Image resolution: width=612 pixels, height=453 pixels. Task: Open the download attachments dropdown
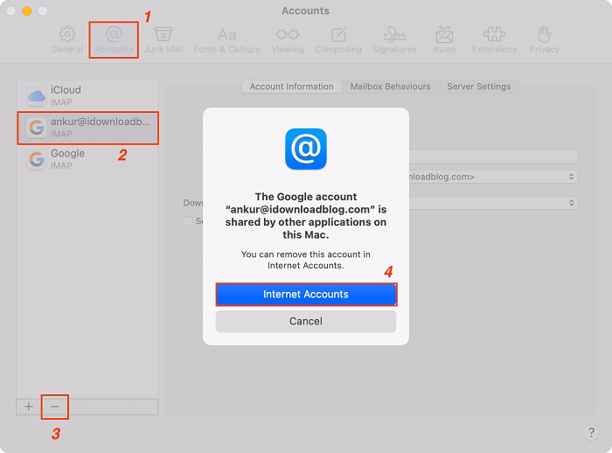(x=493, y=203)
